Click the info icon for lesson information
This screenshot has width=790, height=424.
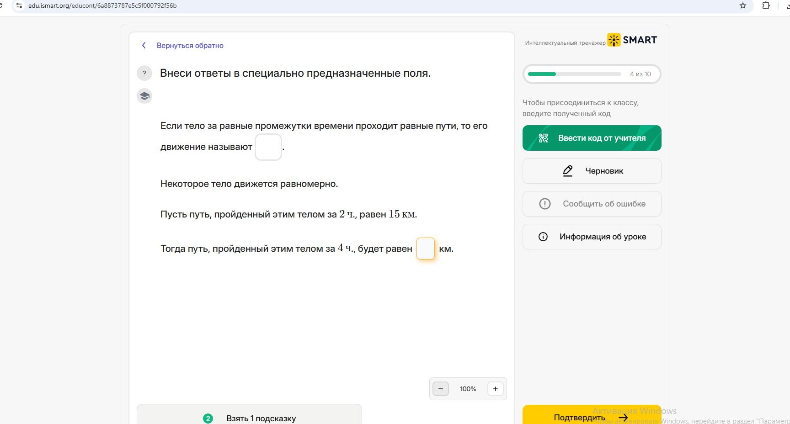pyautogui.click(x=543, y=237)
